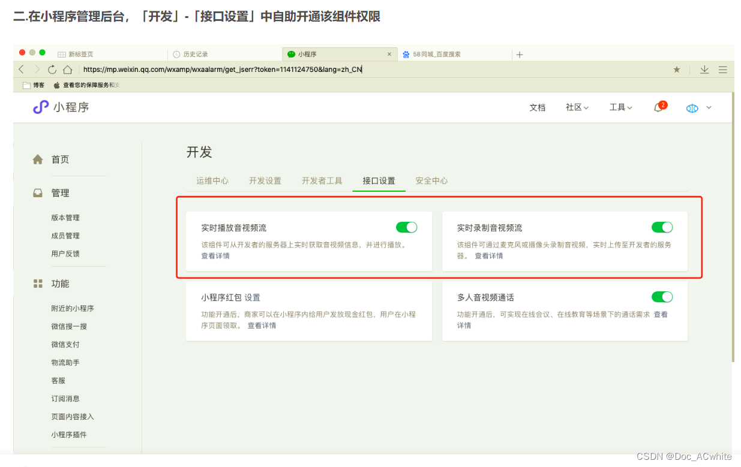The width and height of the screenshot is (741, 467).
Task: Open 页面内容接入 in sidebar
Action: pos(73,416)
